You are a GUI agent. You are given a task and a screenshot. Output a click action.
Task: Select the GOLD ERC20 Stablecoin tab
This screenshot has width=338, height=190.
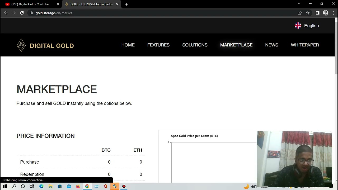tap(92, 4)
